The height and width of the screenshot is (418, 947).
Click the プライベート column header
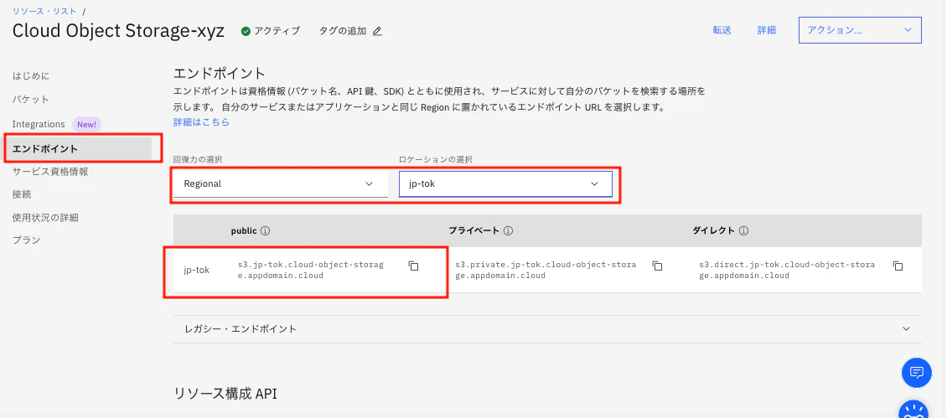473,230
